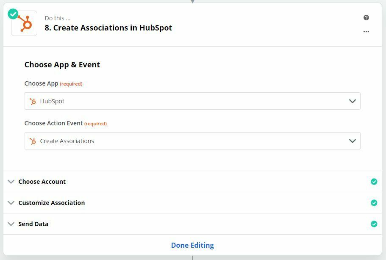Click the green checkmark badge on step icon
The height and width of the screenshot is (260, 386).
click(13, 14)
